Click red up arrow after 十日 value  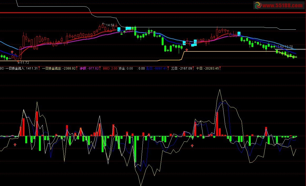[220, 68]
